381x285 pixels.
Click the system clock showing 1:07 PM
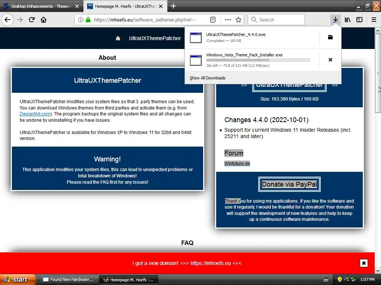point(367,280)
